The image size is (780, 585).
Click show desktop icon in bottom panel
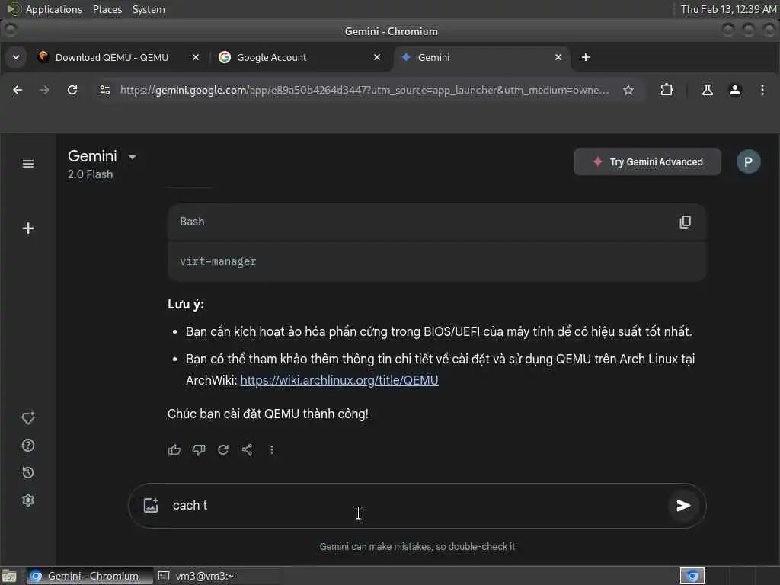[x=9, y=576]
